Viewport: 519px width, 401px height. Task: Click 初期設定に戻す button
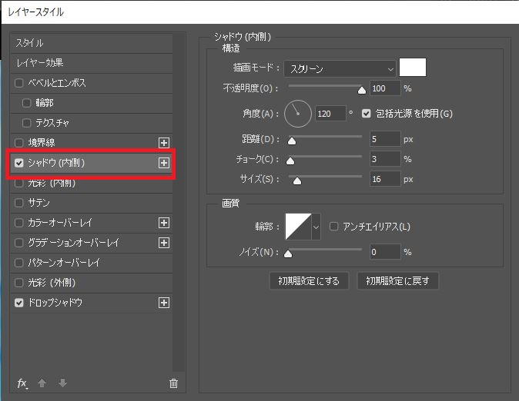tap(397, 281)
